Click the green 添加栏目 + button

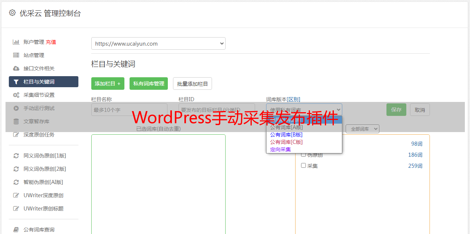click(x=108, y=84)
